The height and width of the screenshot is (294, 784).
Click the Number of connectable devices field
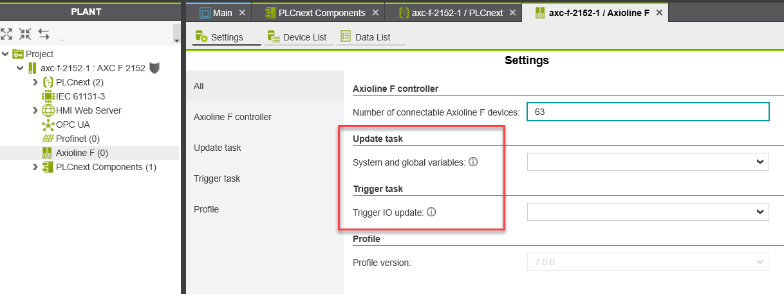648,112
